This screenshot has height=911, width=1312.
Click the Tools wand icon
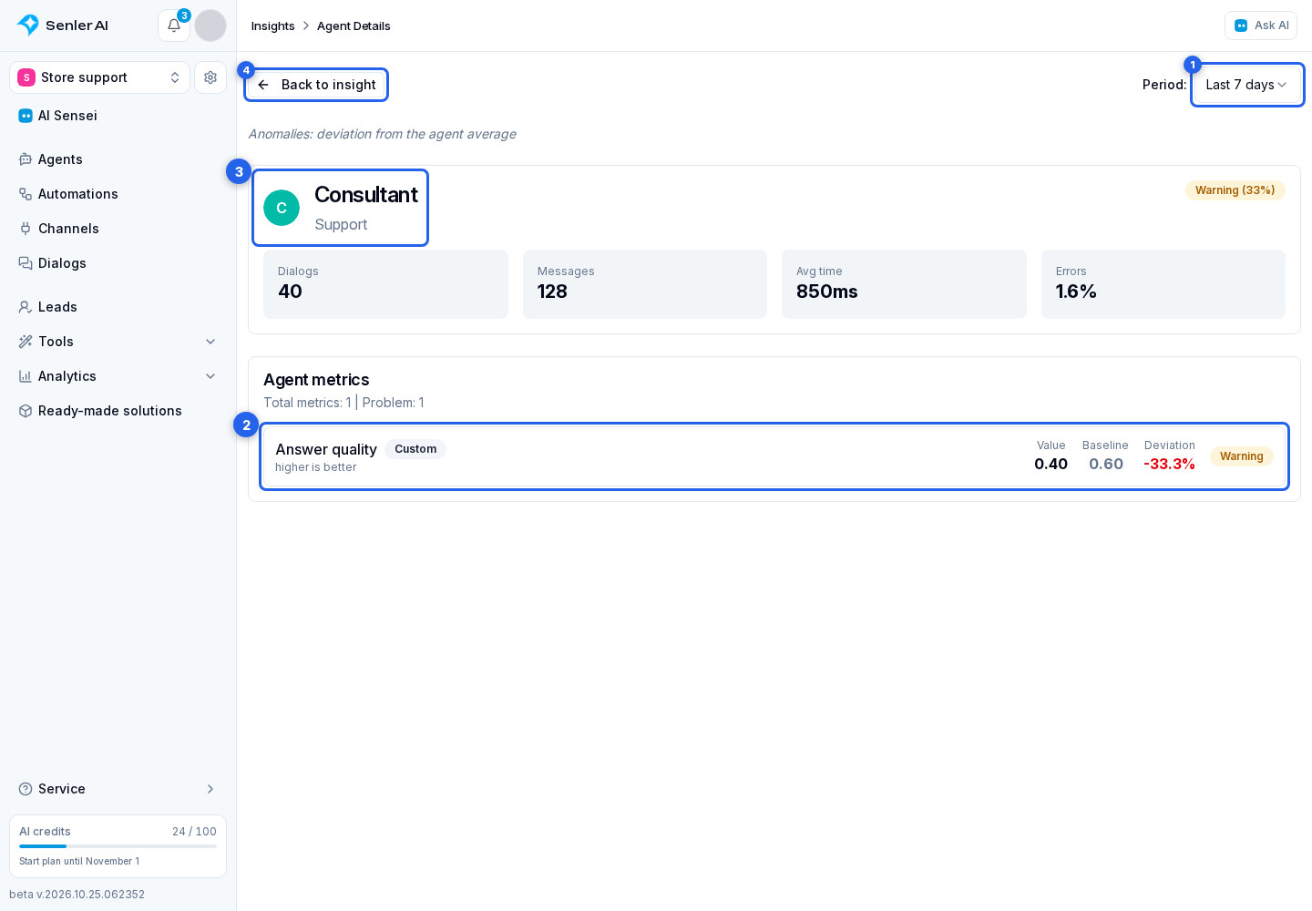click(26, 342)
